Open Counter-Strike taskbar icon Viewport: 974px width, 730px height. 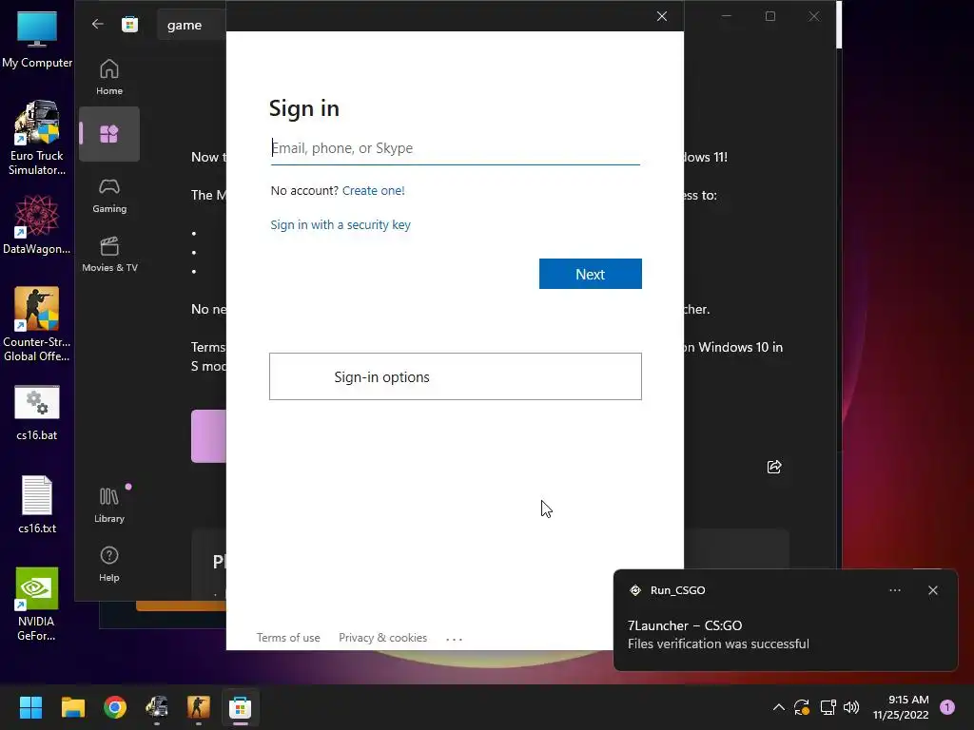tap(198, 707)
